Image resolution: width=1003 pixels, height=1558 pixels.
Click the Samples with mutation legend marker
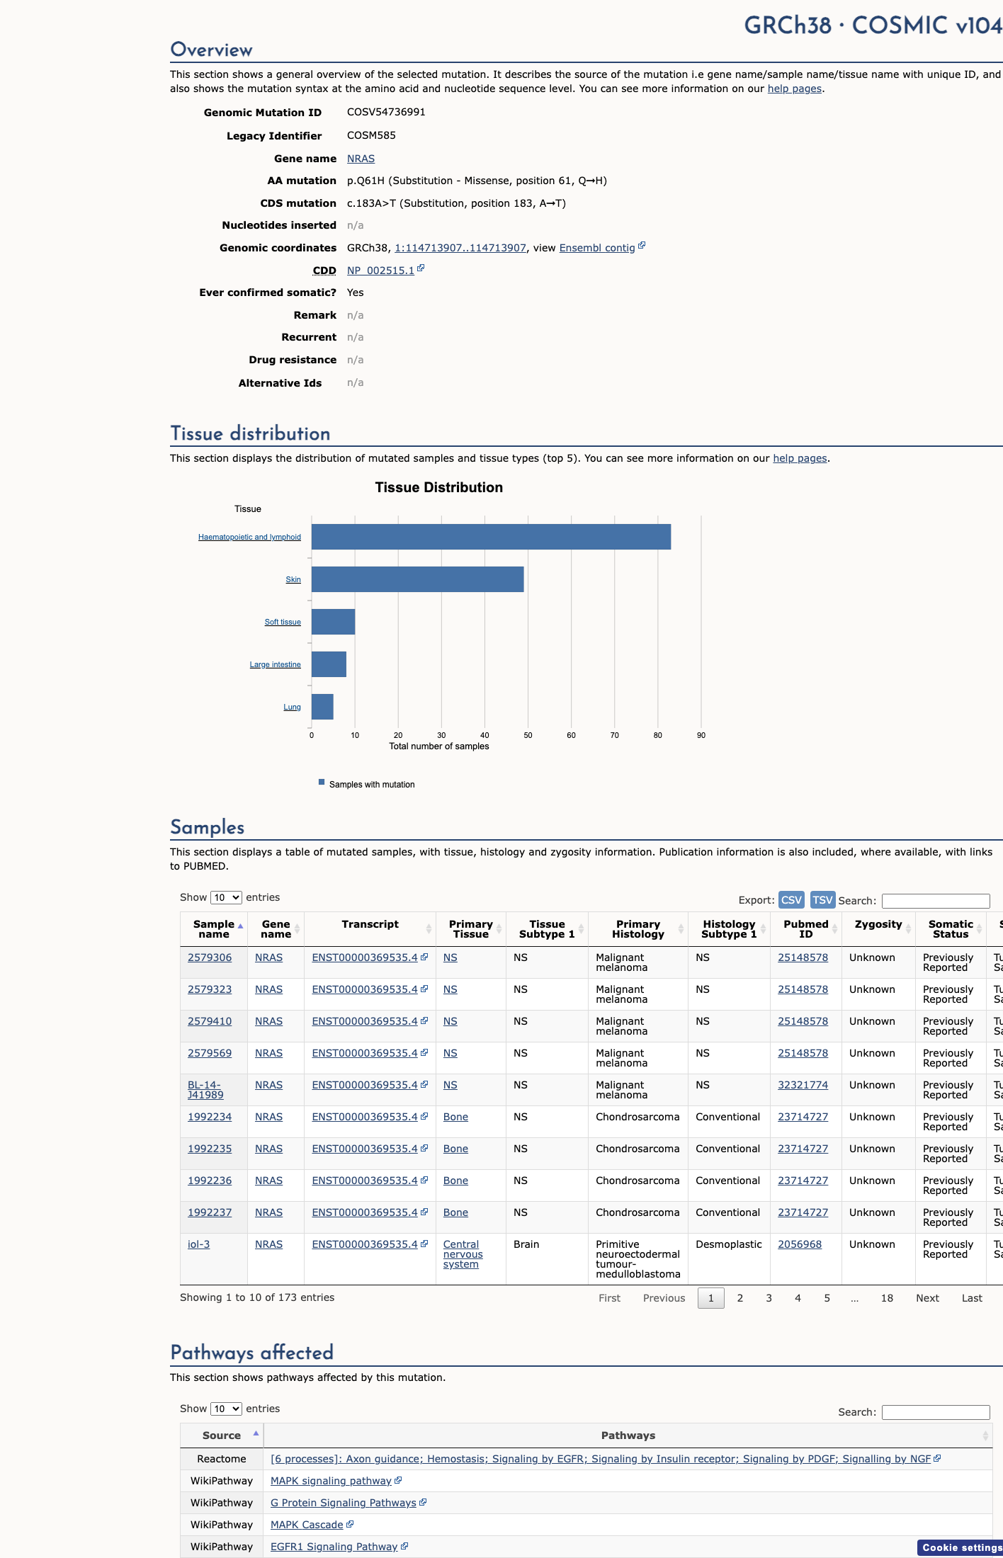(322, 783)
